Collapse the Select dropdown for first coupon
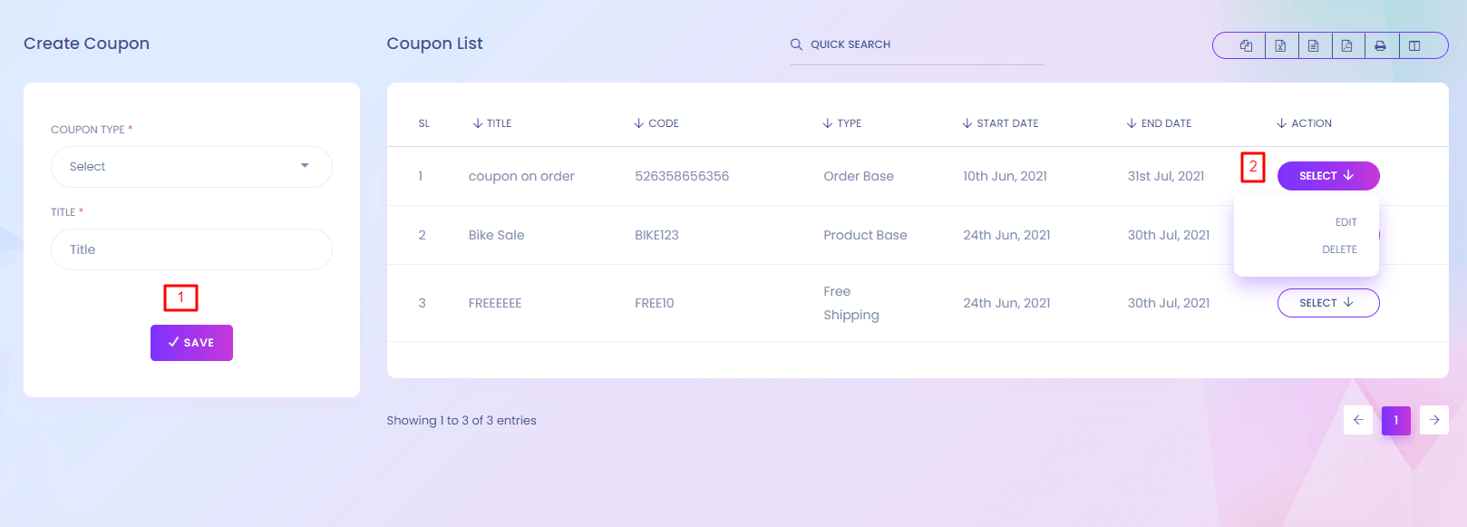Screen dimensions: 1467x527 tap(1327, 176)
